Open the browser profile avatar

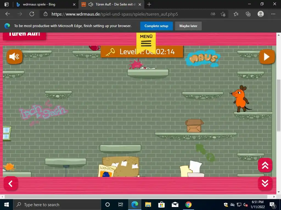pos(261,14)
